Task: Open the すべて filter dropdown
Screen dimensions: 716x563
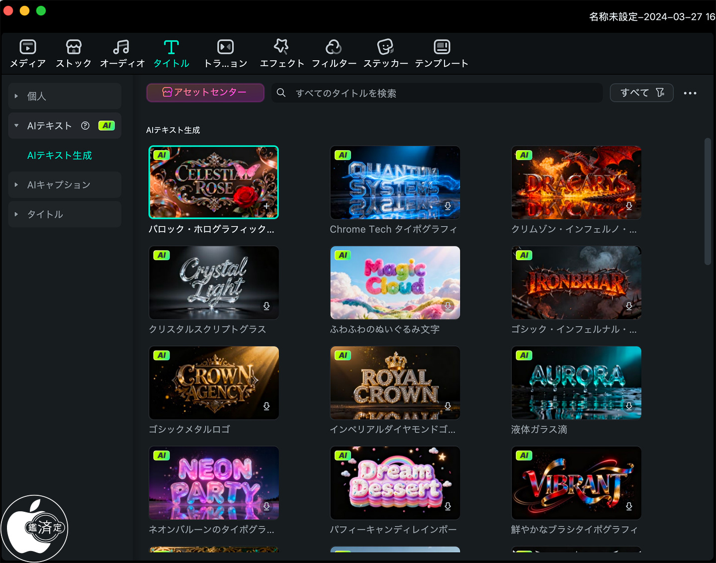Action: [x=641, y=93]
